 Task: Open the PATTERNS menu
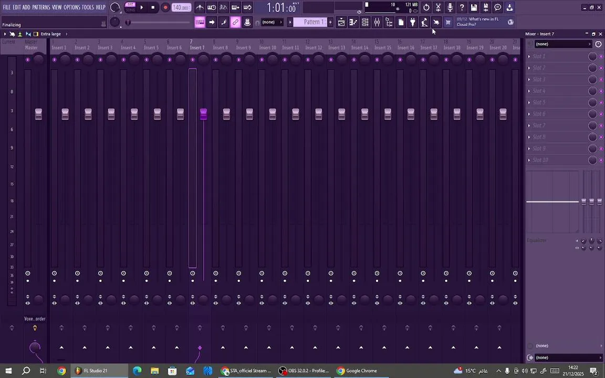[x=41, y=7]
